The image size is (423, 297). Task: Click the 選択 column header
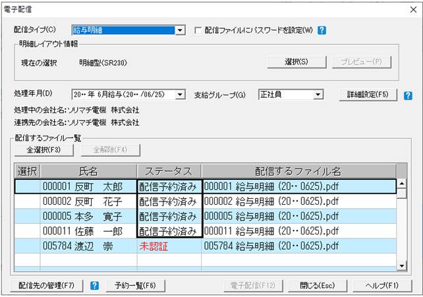point(27,171)
